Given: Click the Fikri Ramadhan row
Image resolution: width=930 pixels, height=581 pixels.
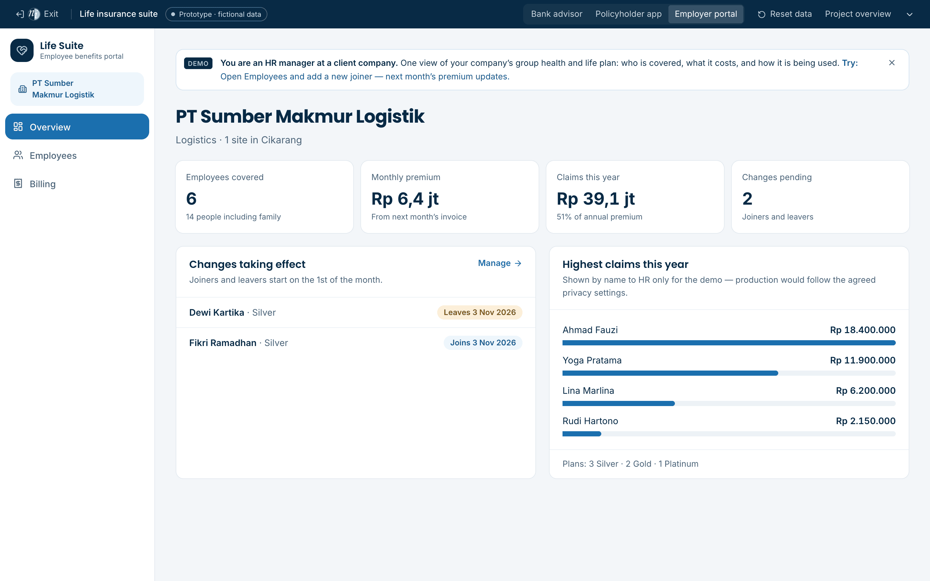Looking at the screenshot, I should tap(356, 343).
